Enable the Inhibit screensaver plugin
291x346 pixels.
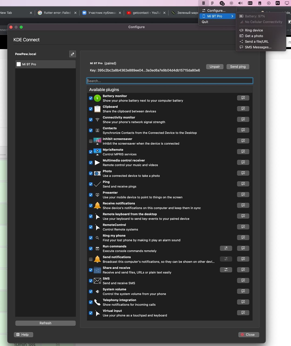91,141
